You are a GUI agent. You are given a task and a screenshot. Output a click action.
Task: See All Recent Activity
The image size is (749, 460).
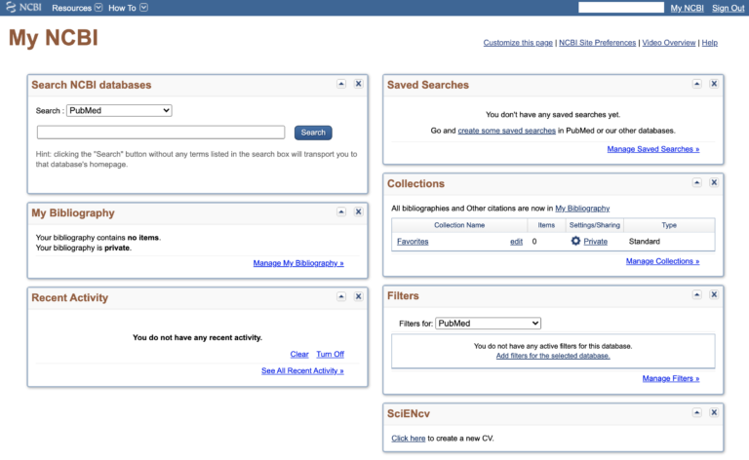click(302, 370)
